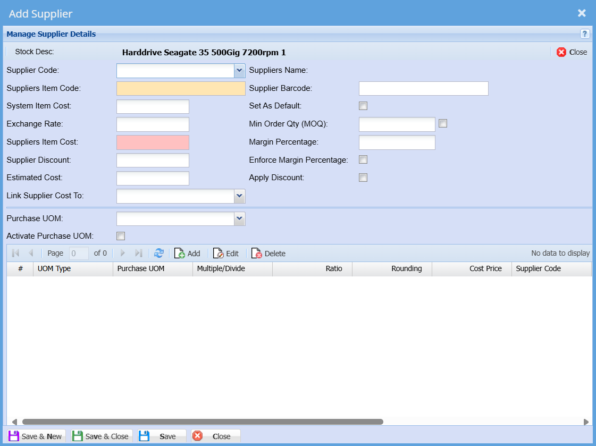Click Delete icon in UOM toolbar
This screenshot has width=596, height=446.
pos(257,254)
